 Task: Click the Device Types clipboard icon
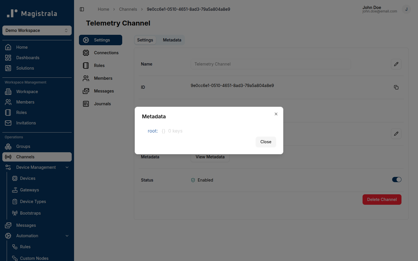point(15,202)
